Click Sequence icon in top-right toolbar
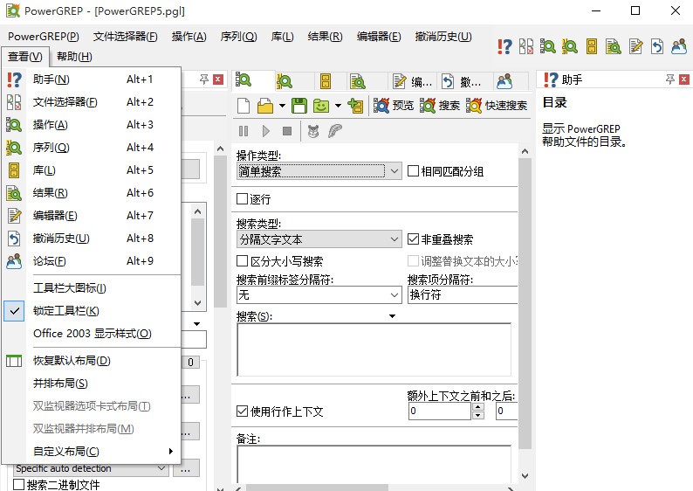The image size is (693, 491). pyautogui.click(x=570, y=46)
